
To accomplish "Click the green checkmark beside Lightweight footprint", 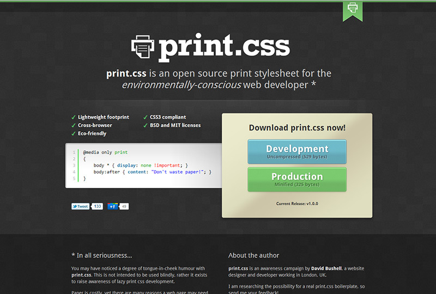I will click(74, 117).
